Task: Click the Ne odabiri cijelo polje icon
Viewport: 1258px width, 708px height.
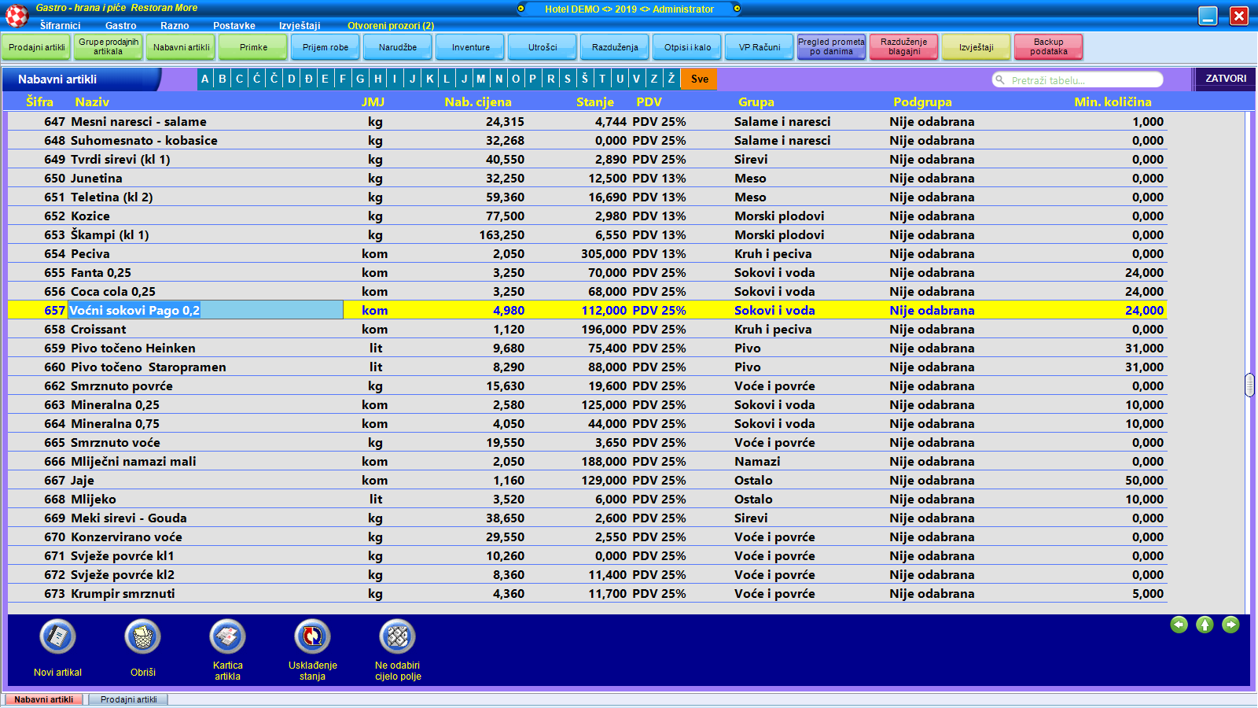Action: pos(398,637)
